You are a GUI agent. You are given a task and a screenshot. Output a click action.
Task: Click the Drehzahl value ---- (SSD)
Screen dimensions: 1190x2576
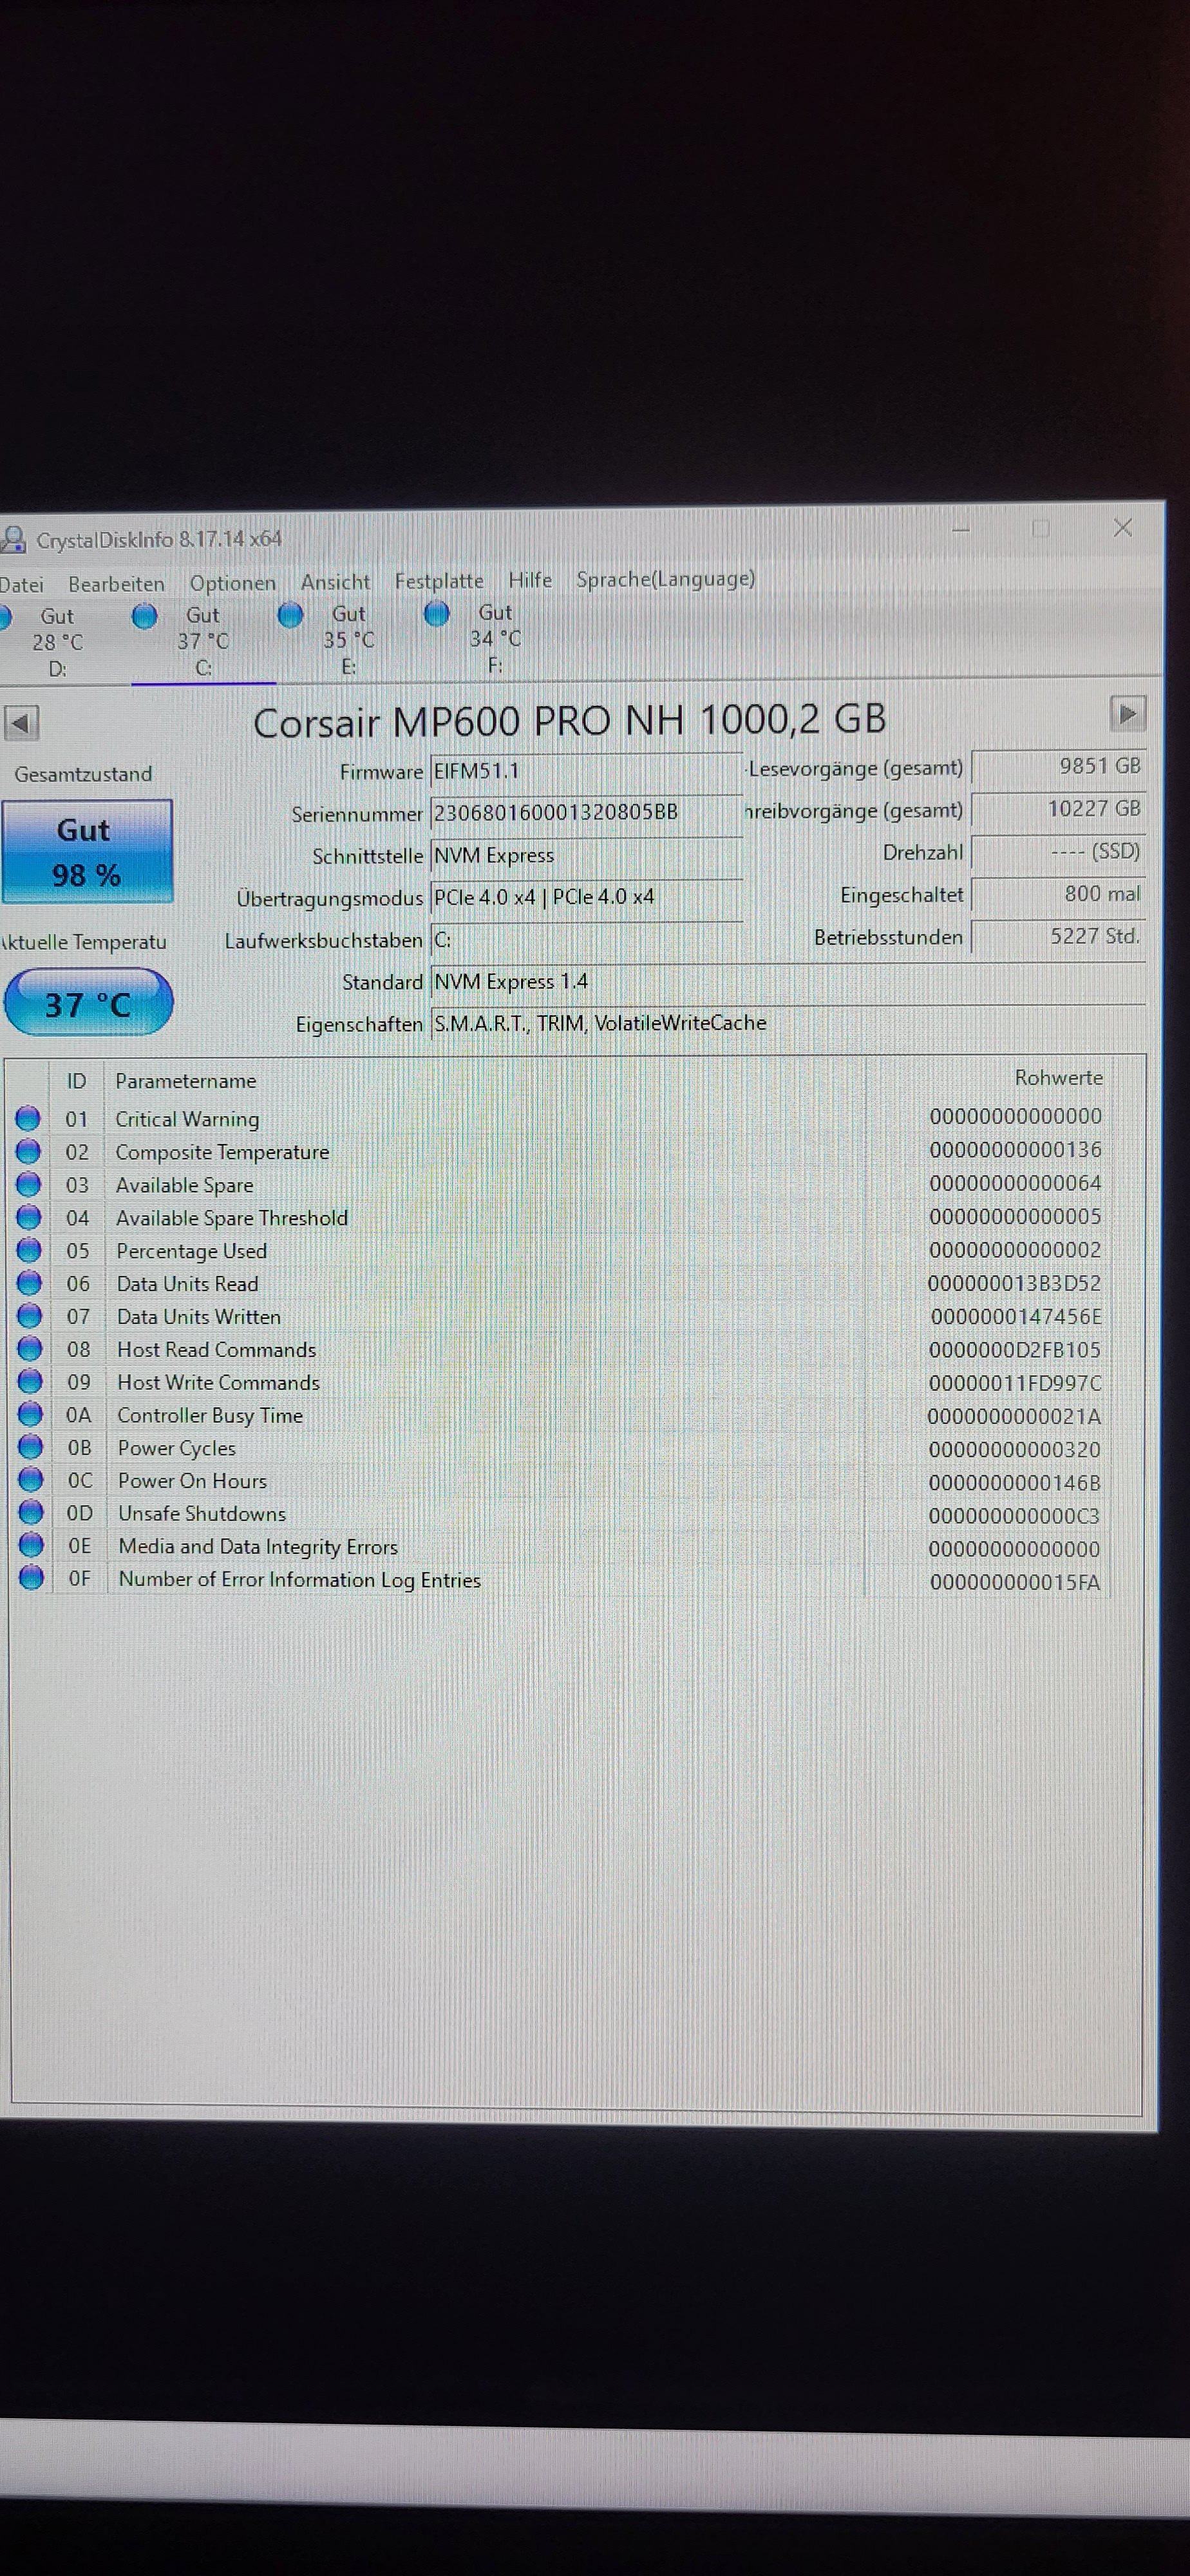[x=1058, y=852]
